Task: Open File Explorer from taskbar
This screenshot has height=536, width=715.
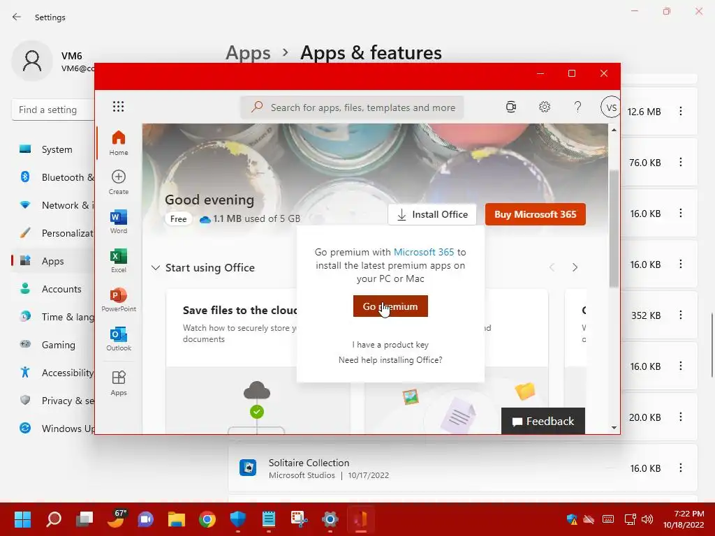Action: pyautogui.click(x=177, y=519)
